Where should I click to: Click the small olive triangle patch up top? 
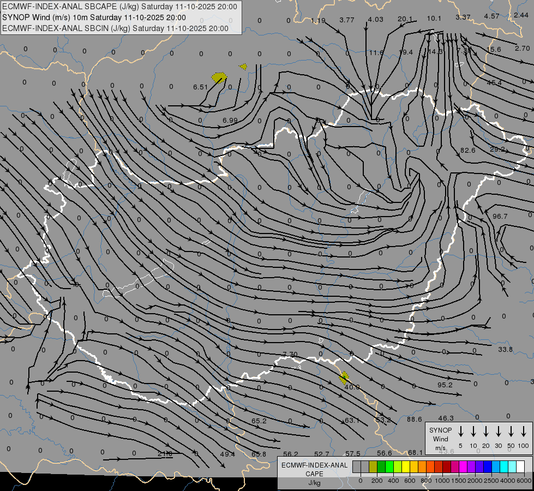click(x=243, y=67)
